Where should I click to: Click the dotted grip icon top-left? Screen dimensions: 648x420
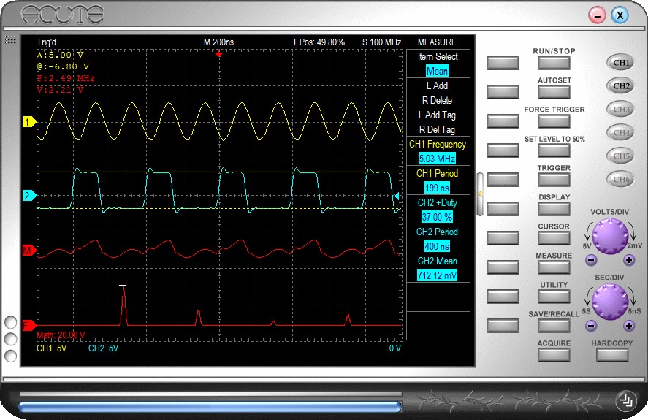[10, 39]
